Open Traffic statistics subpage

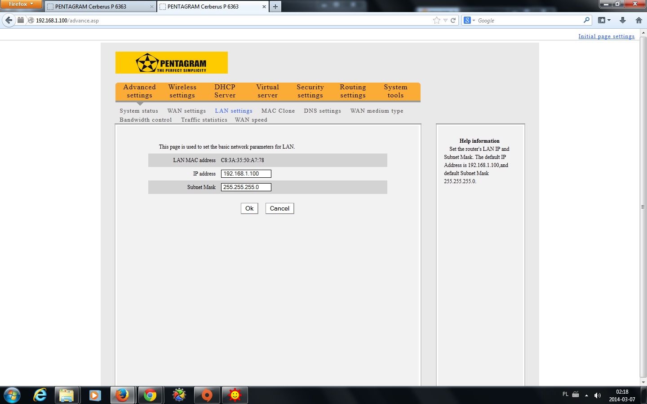(x=204, y=120)
